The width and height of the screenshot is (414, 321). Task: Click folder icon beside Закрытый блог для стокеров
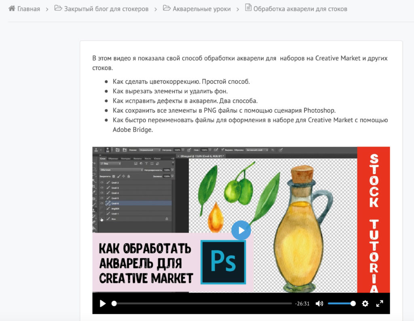(58, 8)
